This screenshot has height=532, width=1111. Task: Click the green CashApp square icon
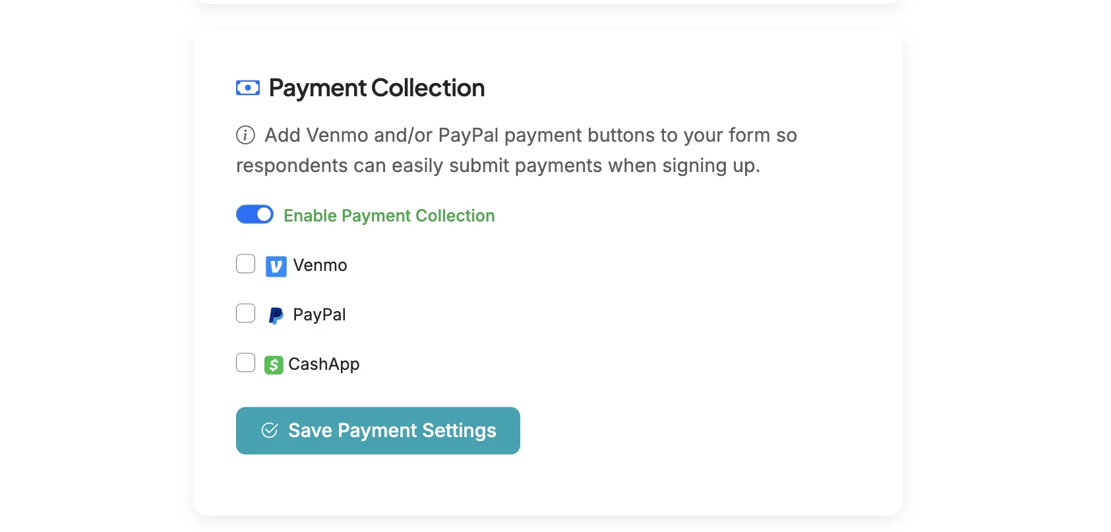coord(274,364)
